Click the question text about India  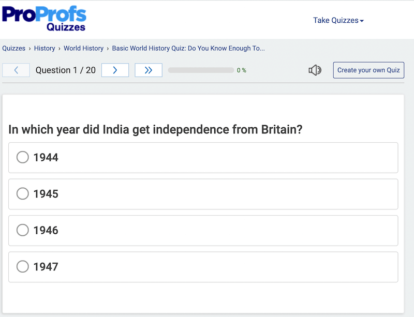pyautogui.click(x=155, y=130)
